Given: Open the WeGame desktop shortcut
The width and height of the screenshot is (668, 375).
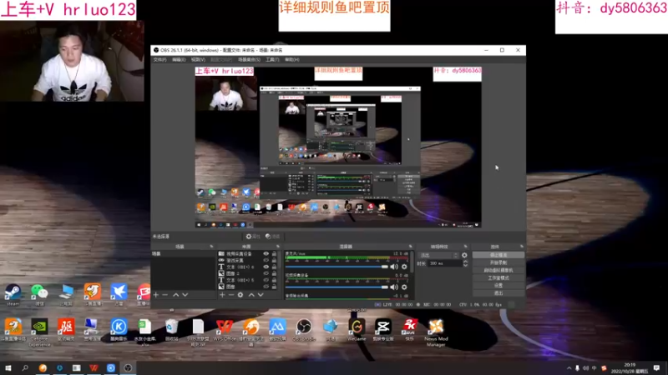Looking at the screenshot, I should [x=357, y=330].
